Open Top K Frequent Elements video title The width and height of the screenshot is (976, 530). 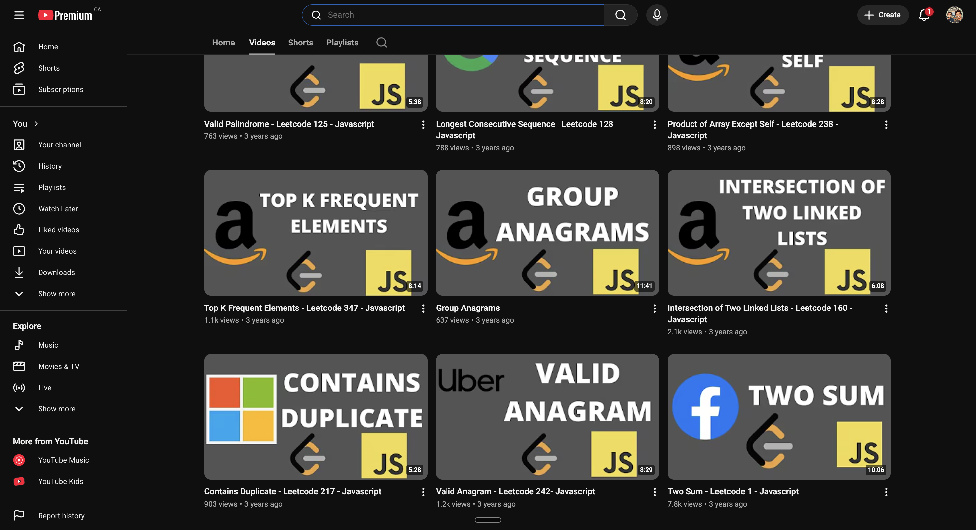[x=304, y=308]
